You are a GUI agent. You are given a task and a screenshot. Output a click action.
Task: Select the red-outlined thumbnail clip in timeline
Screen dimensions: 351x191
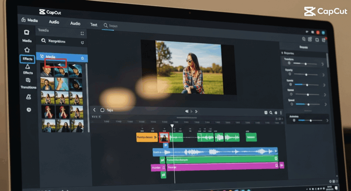[x=164, y=138]
